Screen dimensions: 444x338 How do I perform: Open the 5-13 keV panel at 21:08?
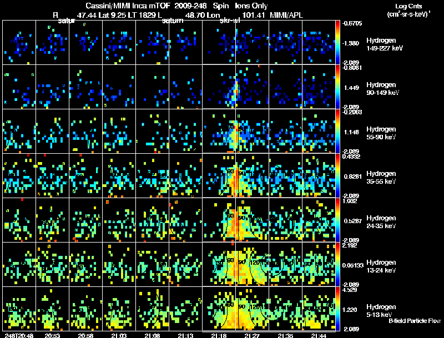pyautogui.click(x=152, y=309)
